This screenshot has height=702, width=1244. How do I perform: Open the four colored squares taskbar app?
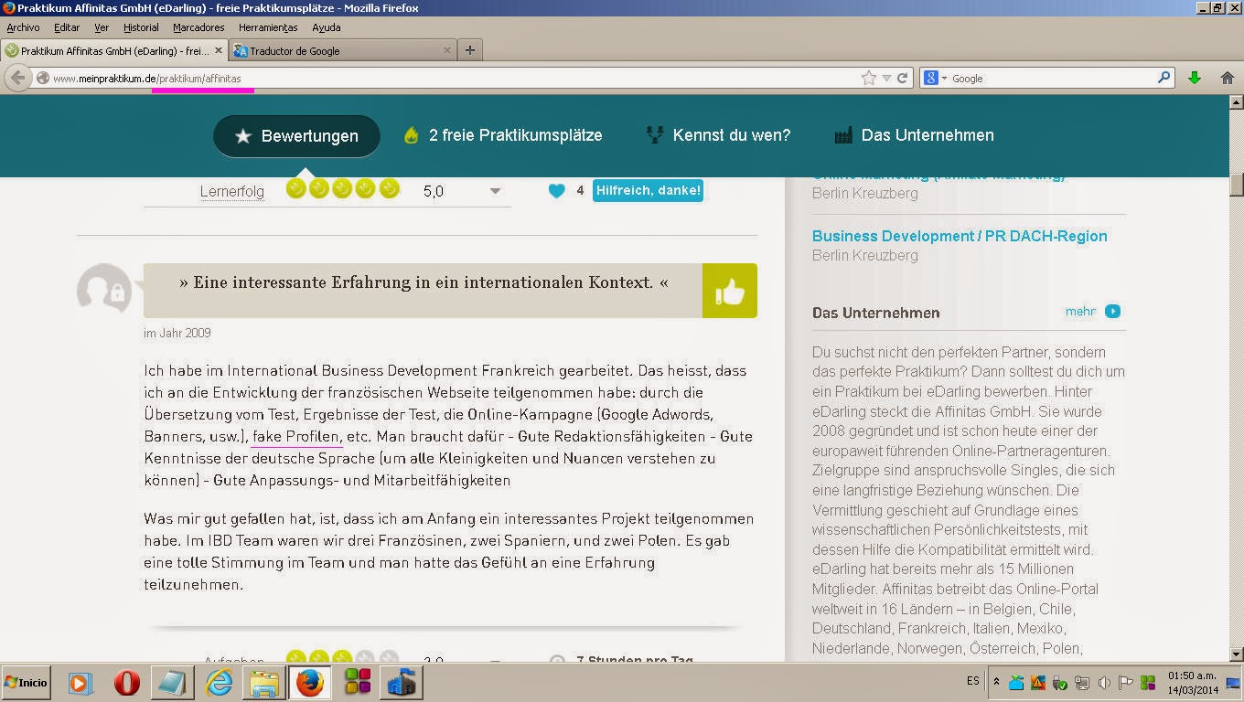pos(356,683)
